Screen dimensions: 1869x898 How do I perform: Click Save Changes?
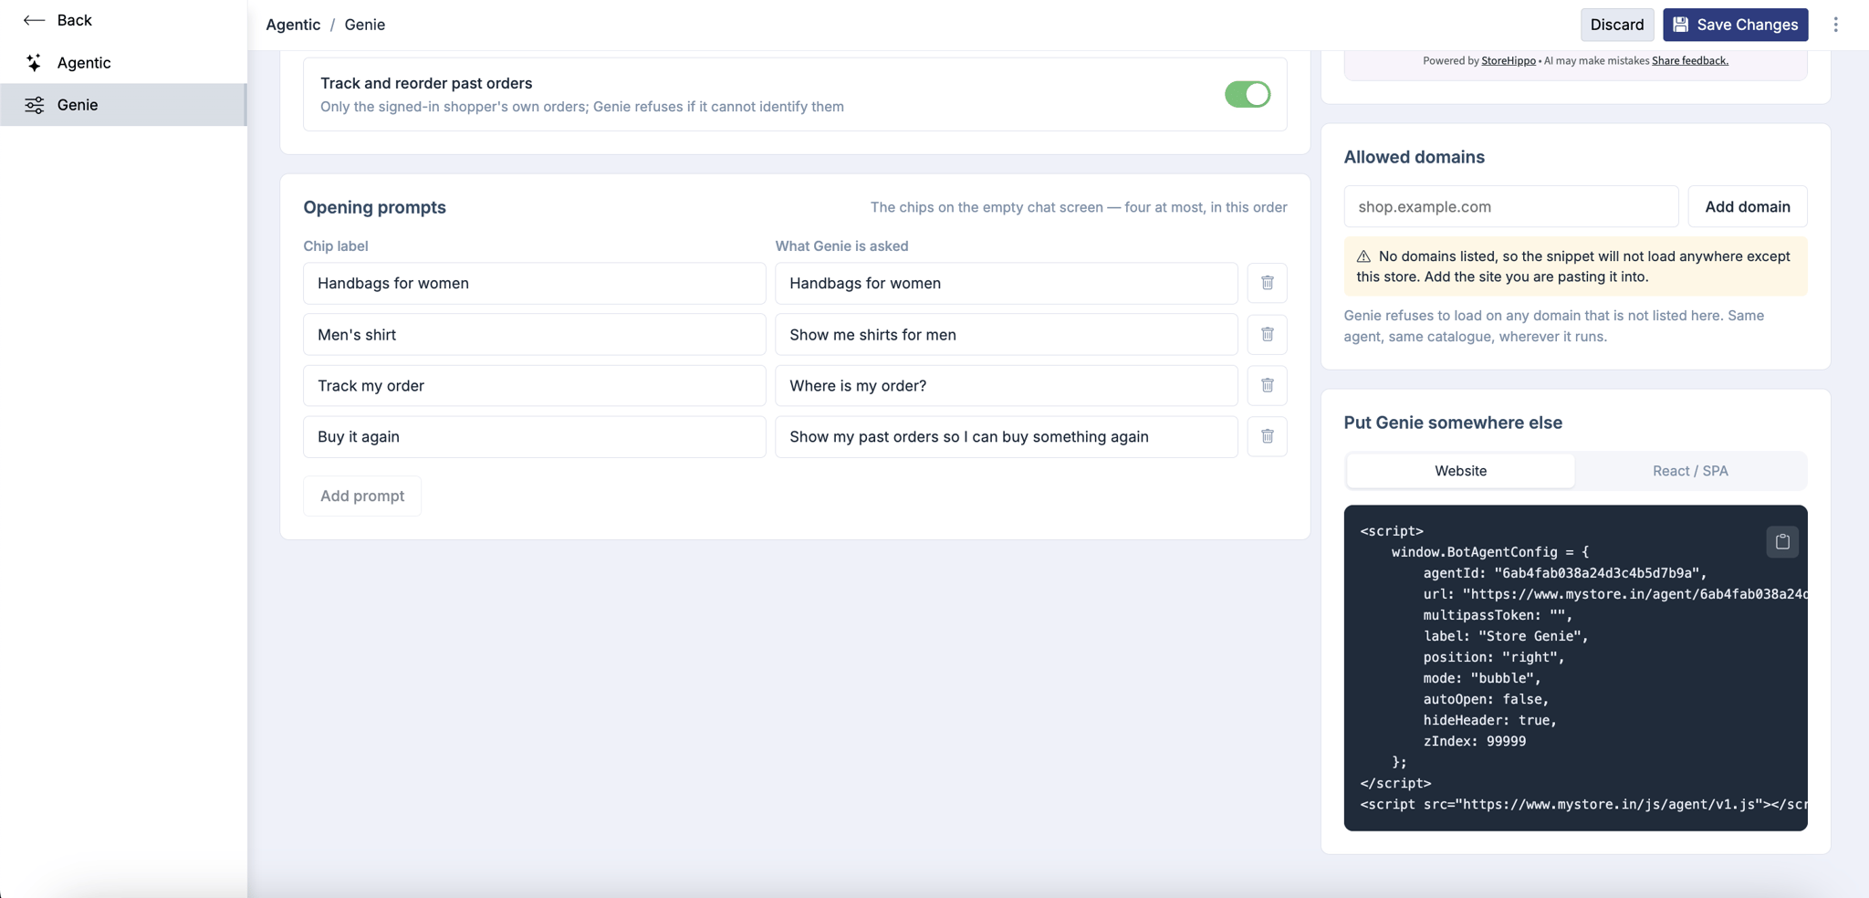point(1735,25)
